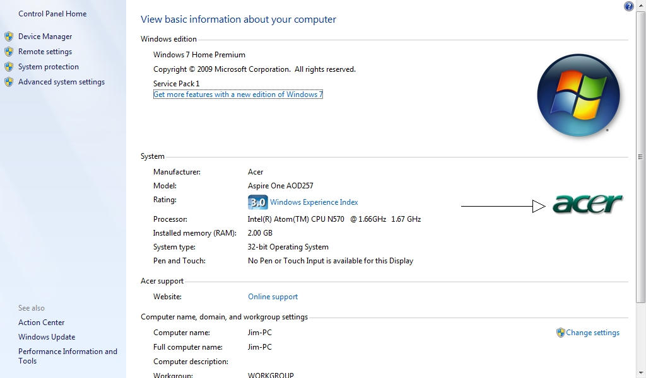
Task: Go to Control Panel Home
Action: point(52,14)
